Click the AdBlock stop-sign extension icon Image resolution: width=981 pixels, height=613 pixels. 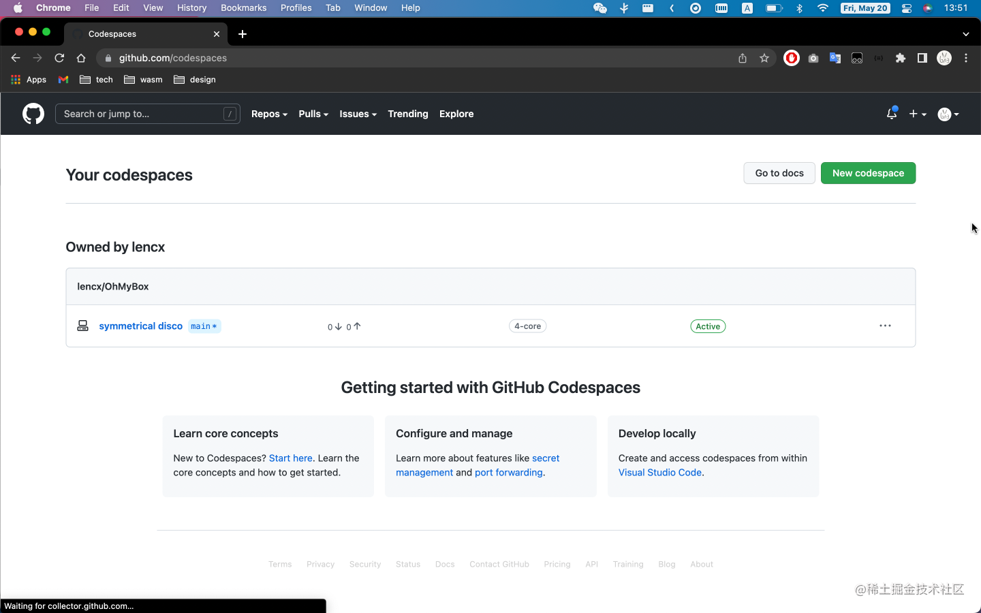pyautogui.click(x=791, y=58)
